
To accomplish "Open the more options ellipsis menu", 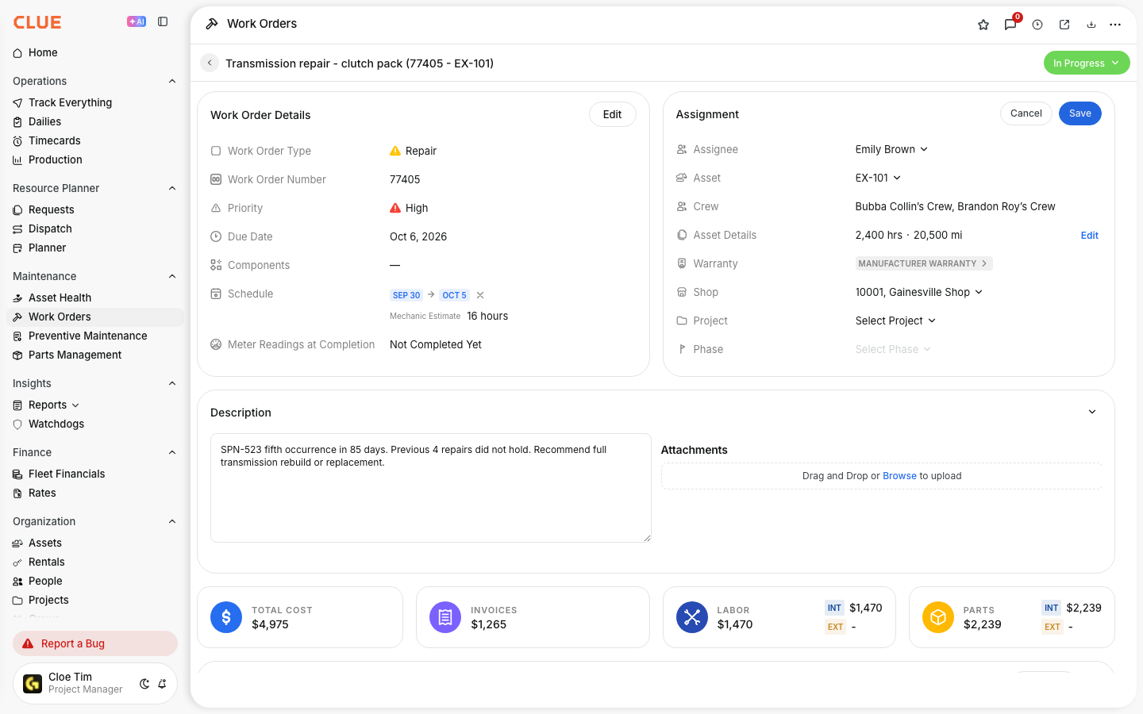I will point(1115,25).
